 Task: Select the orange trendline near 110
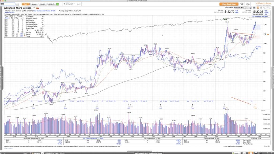[x=242, y=33]
